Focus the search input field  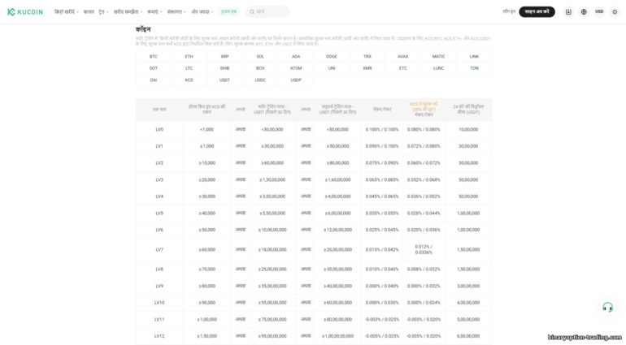pos(267,12)
